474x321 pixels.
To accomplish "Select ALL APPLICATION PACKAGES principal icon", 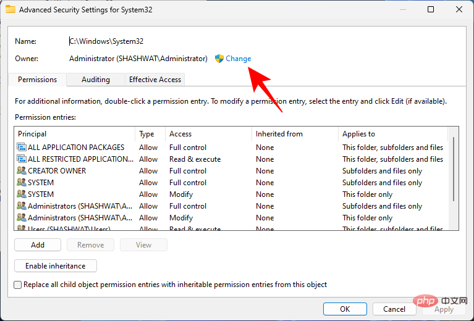I will point(22,148).
